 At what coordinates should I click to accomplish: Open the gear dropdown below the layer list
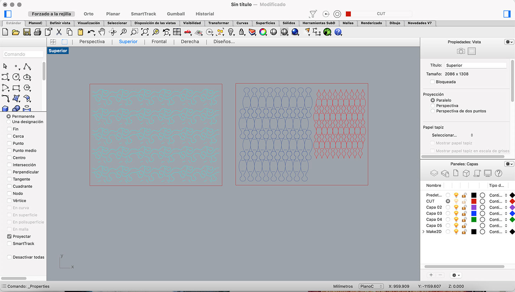[456, 275]
